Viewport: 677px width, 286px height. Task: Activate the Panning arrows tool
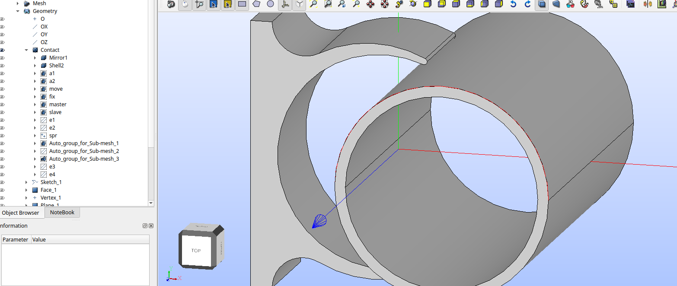(x=370, y=4)
